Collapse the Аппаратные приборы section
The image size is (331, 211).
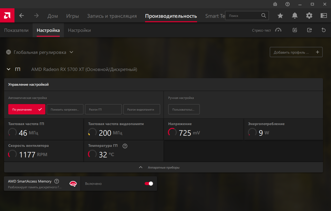coord(163,167)
